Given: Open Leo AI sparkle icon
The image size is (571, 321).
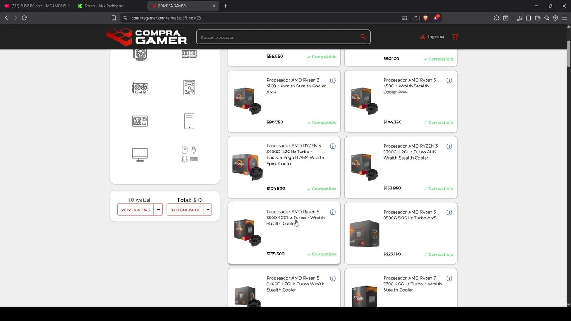Looking at the screenshot, I should pyautogui.click(x=546, y=18).
